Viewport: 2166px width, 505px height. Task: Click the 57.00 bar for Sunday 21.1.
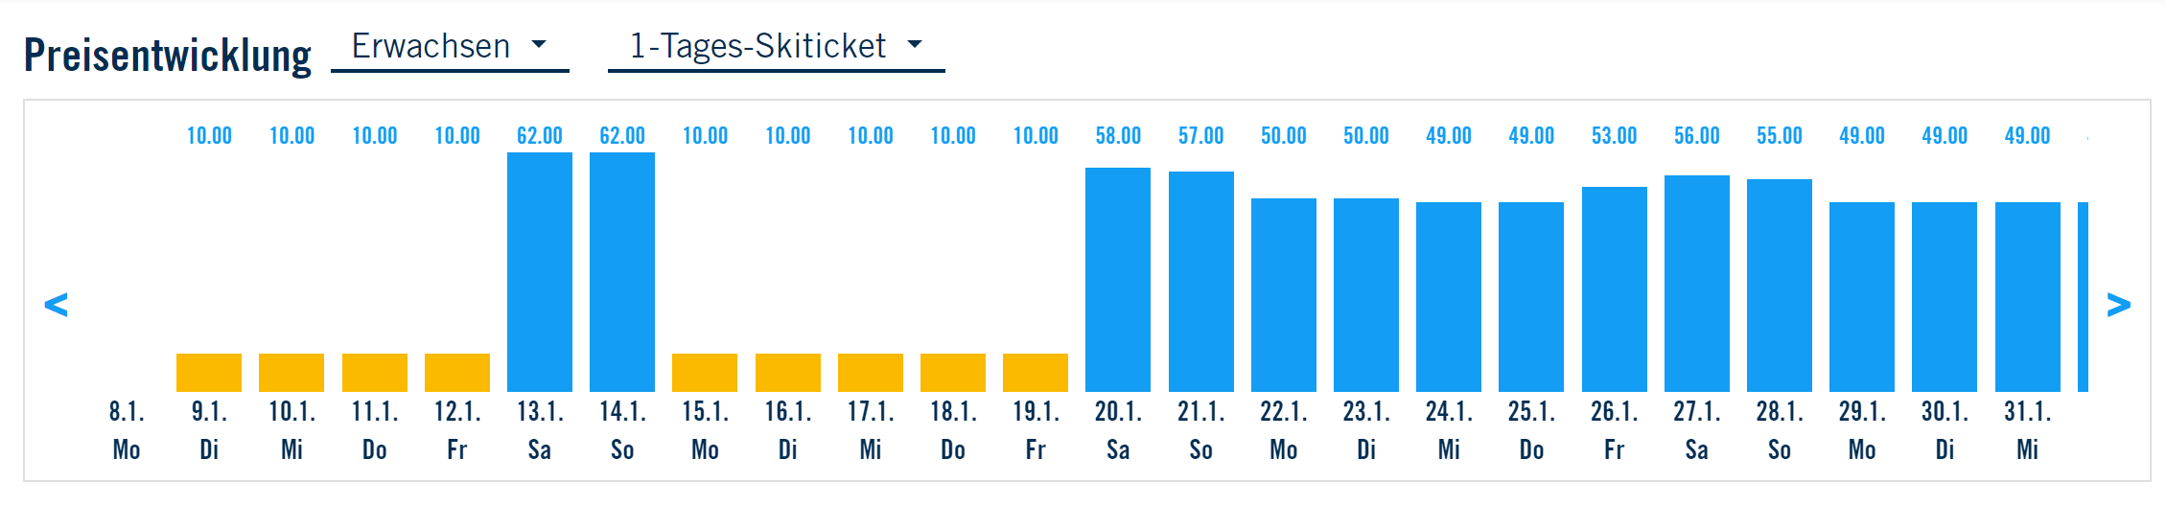(1200, 282)
